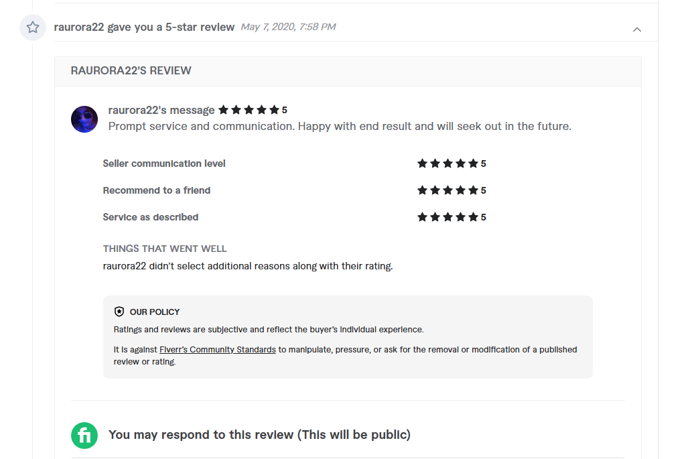Screen dimensions: 686x459
Task: Click the star icon beside review notification
Action: (x=32, y=27)
